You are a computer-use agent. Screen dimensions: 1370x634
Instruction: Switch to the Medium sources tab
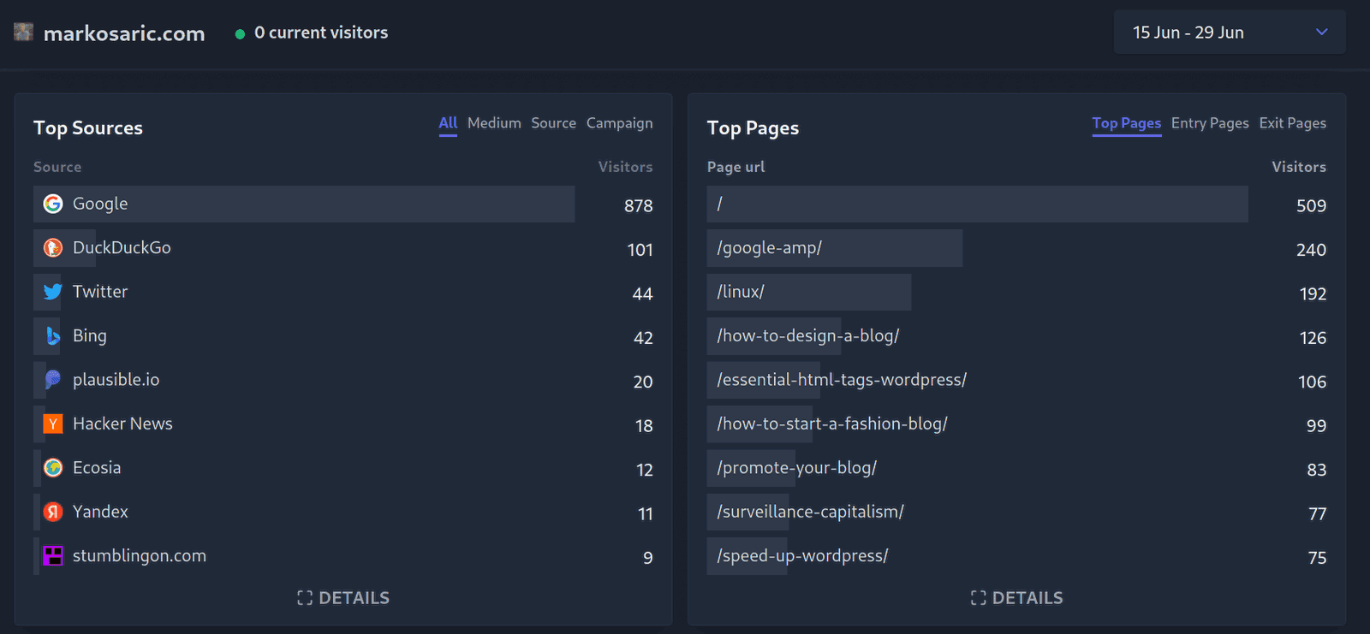494,123
